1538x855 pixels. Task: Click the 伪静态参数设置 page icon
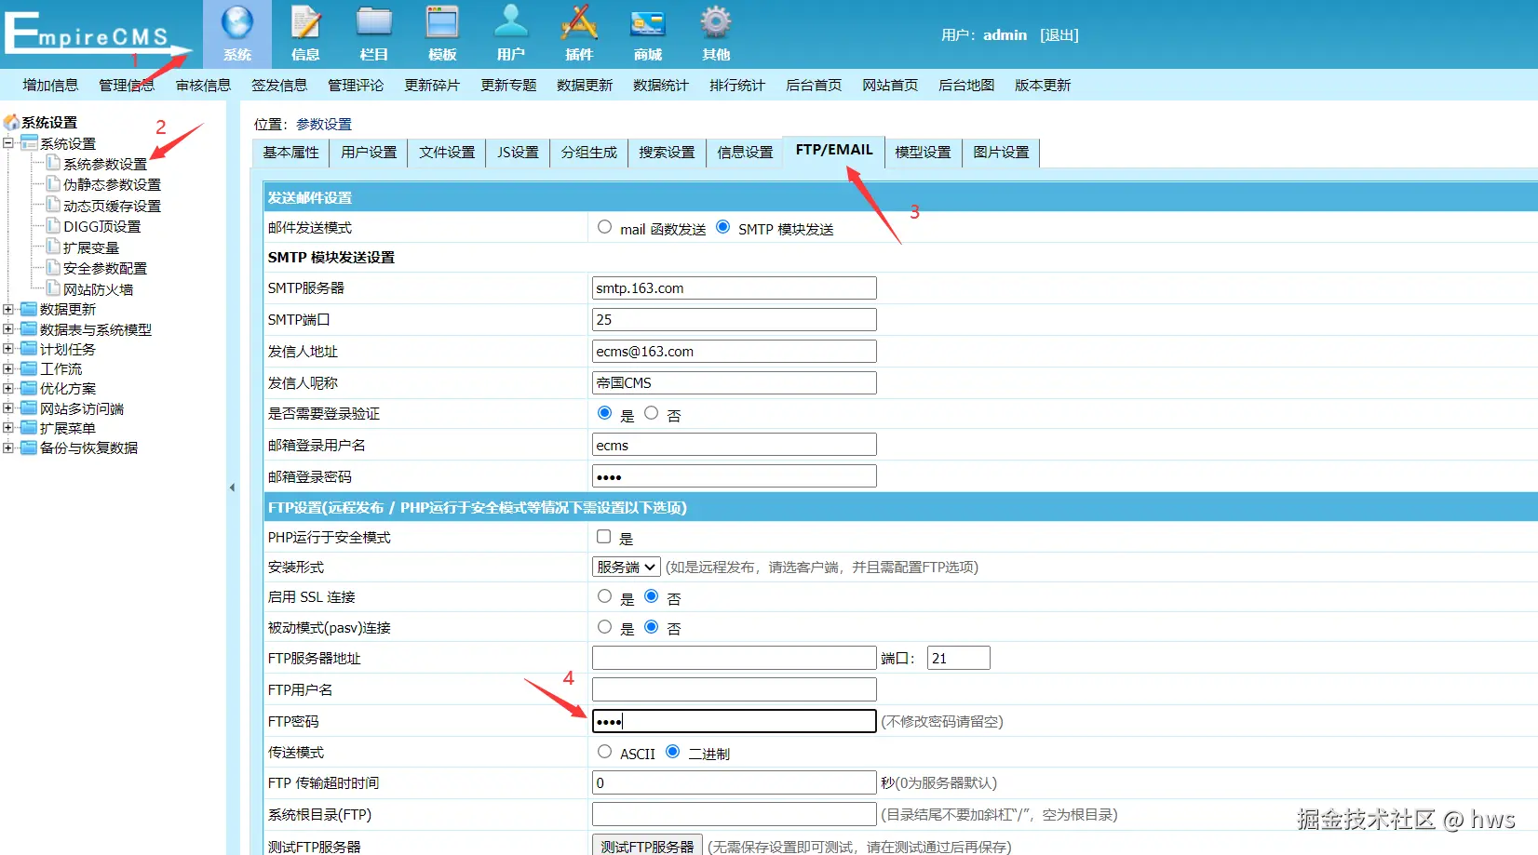(x=53, y=183)
